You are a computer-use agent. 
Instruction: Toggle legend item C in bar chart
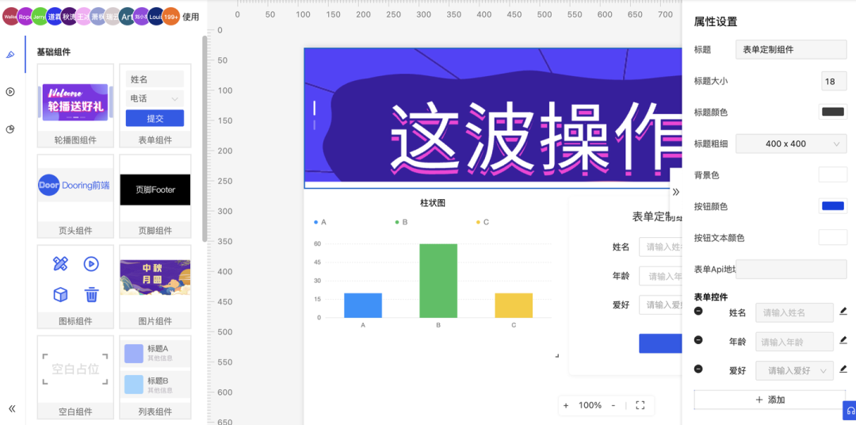[483, 222]
